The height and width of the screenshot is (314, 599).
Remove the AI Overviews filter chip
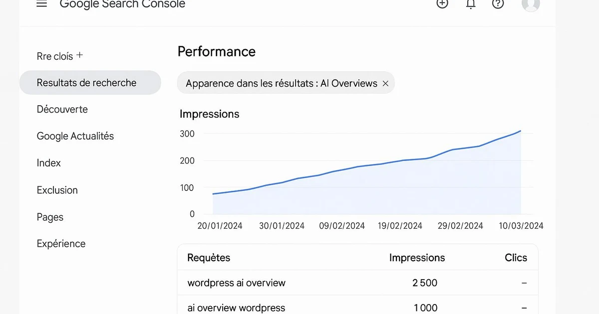tap(385, 84)
